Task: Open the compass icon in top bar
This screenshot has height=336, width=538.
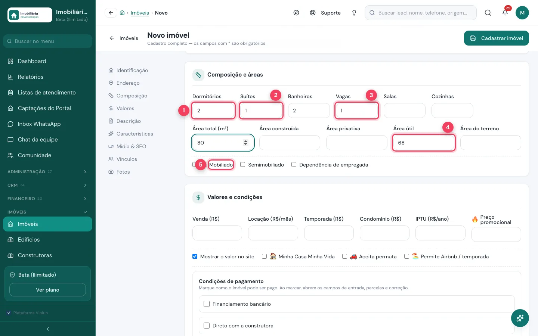Action: pos(296,13)
